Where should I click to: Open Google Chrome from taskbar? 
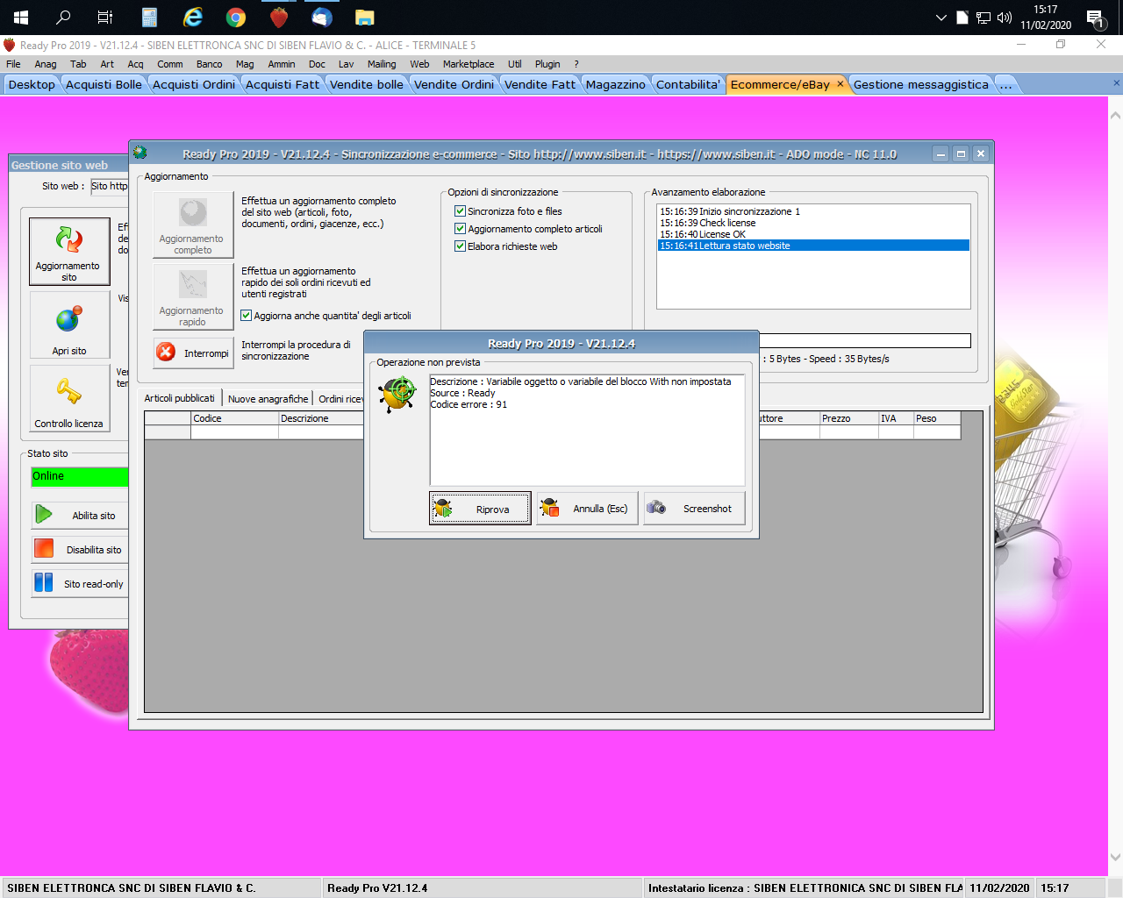pos(235,17)
